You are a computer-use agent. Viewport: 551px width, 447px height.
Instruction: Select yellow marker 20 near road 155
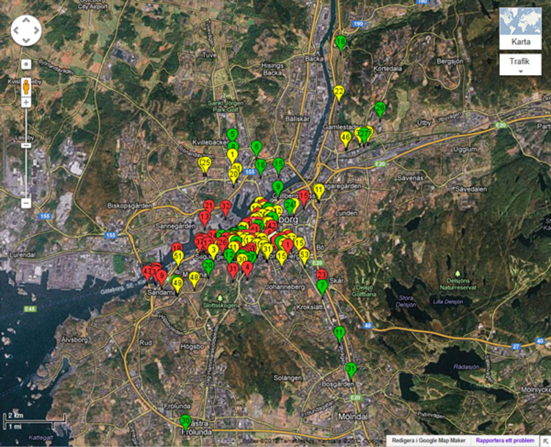coord(233,174)
